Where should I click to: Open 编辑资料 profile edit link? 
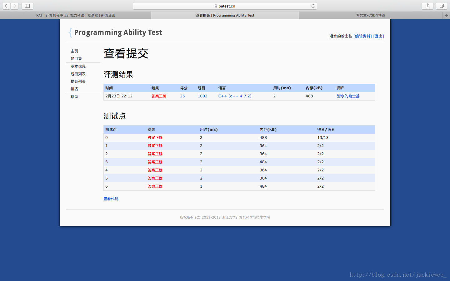point(362,36)
